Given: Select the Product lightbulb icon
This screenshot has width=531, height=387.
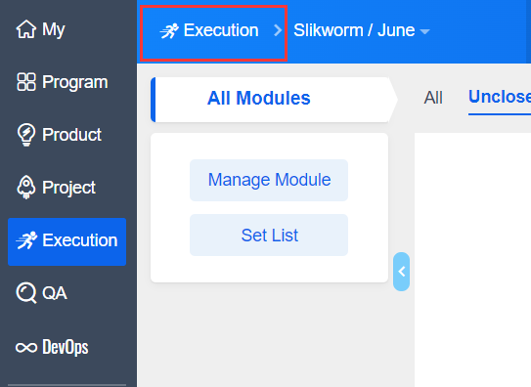Looking at the screenshot, I should coord(26,134).
